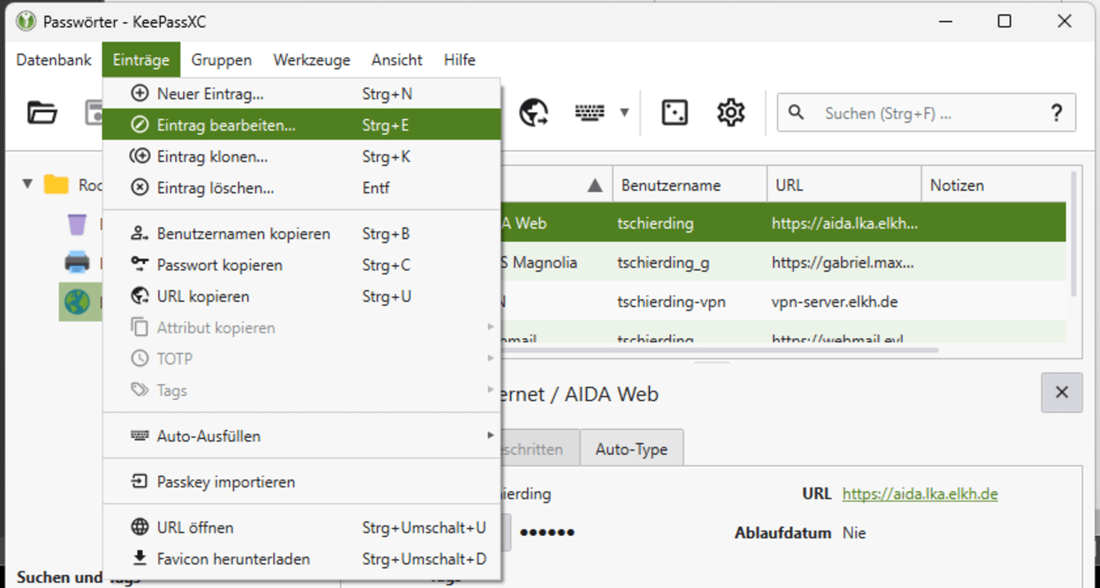Image resolution: width=1100 pixels, height=588 pixels.
Task: Open the TOTP submenu
Action: tap(301, 359)
